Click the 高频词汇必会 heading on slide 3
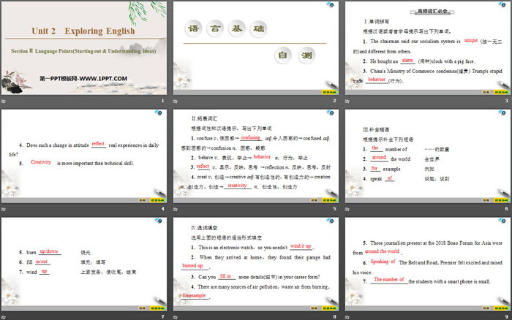Screen dimensions: 512x320 point(432,12)
